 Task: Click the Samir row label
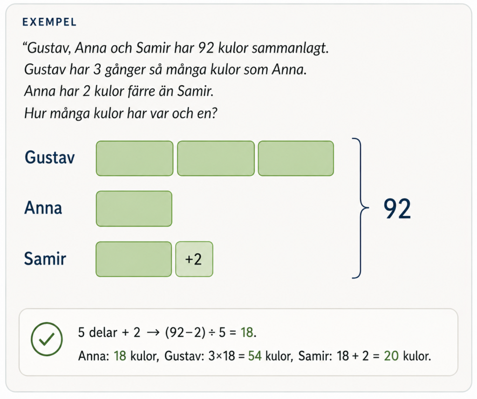click(x=45, y=259)
